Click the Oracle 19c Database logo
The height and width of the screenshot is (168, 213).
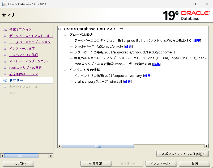pyautogui.click(x=186, y=15)
